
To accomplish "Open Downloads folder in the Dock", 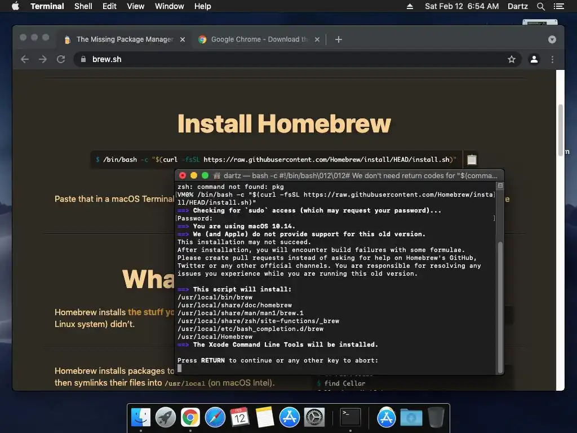I will pyautogui.click(x=411, y=417).
